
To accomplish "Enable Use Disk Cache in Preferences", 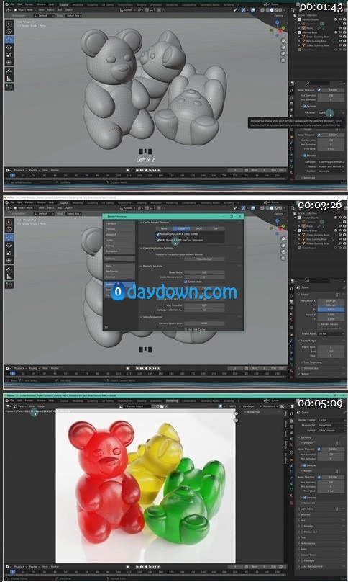I will (x=186, y=329).
